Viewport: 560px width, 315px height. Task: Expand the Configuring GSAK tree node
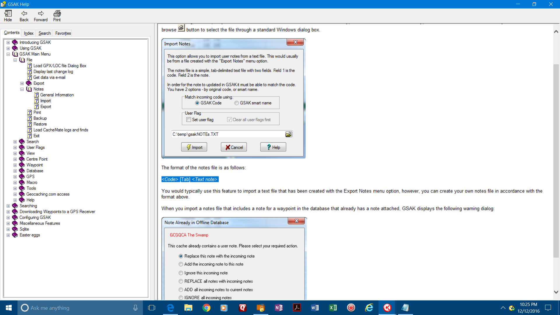(8, 218)
